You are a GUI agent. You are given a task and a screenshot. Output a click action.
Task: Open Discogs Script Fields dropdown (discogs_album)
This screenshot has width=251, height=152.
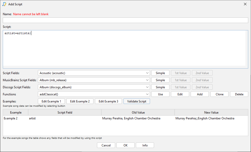94,87
